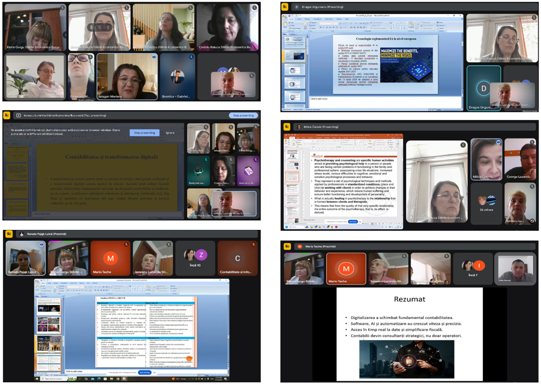
Task: Select highlighted slide thumbnail in Renate's PowerPoint
Action: (x=48, y=362)
